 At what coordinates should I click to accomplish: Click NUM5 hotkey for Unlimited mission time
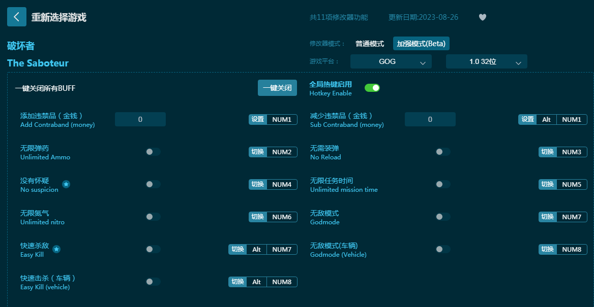pos(572,185)
